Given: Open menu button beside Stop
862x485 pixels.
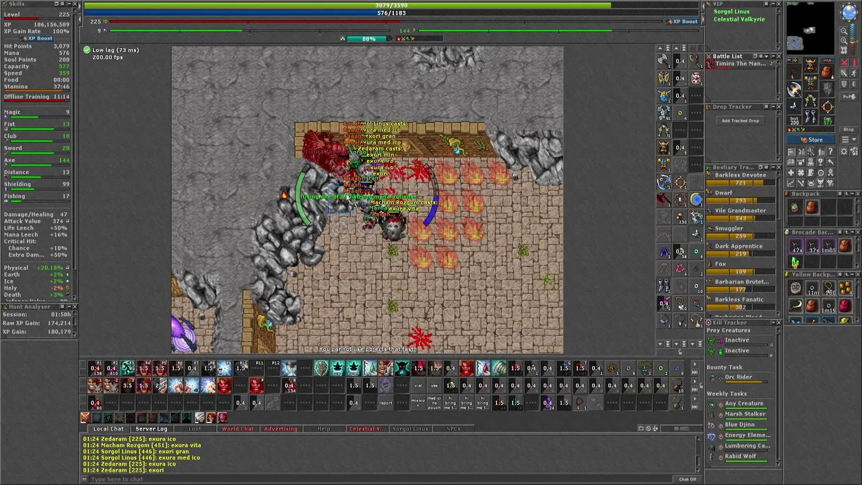Looking at the screenshot, I should coord(849,140).
